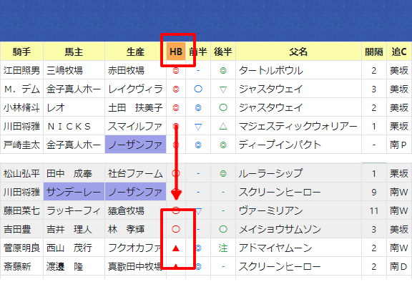
Task: Click sire name メイショウサムソン
Action: coord(280,230)
